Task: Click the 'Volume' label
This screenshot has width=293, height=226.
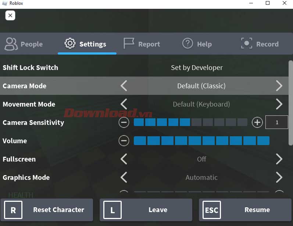Action: pos(15,141)
